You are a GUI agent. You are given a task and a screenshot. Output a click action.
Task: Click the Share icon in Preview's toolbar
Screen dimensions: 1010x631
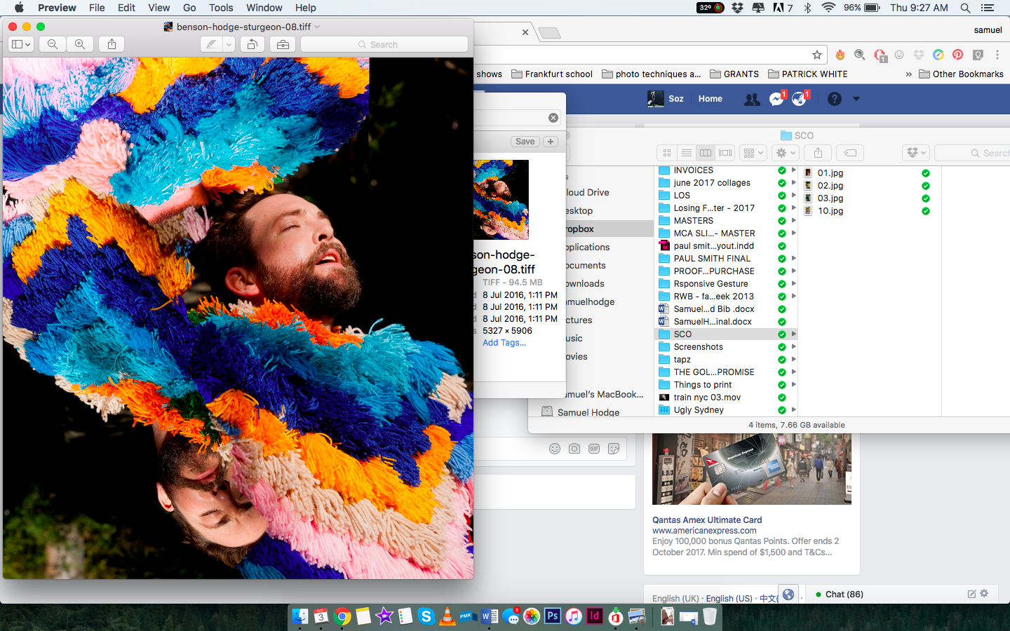(112, 44)
